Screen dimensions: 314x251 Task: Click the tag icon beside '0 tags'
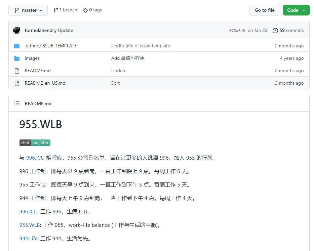tap(85, 10)
